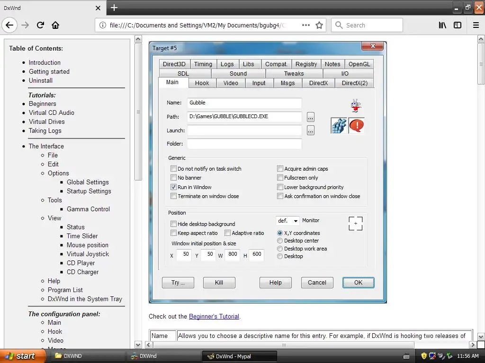This screenshot has height=363, width=485.
Task: Select X,Y coordinates radio option
Action: click(x=280, y=233)
